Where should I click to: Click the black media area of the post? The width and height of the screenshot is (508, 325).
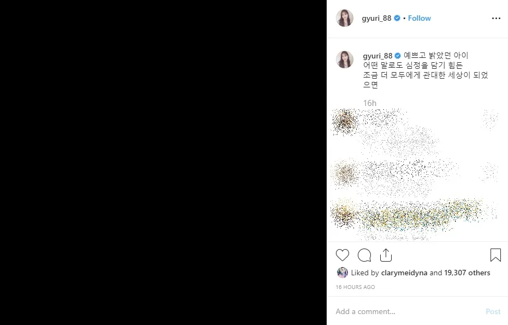pos(163,162)
